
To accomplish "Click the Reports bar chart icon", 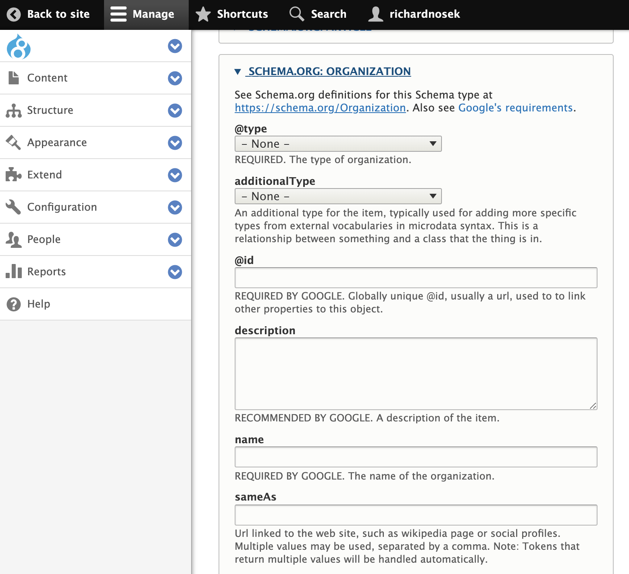I will tap(14, 271).
